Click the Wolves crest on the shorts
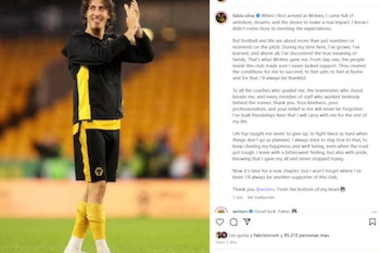Image resolution: width=380 pixels, height=253 pixels. (x=99, y=171)
